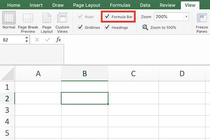Viewport: 210px width, 140px height.
Task: Select the View tab
Action: click(x=190, y=5)
